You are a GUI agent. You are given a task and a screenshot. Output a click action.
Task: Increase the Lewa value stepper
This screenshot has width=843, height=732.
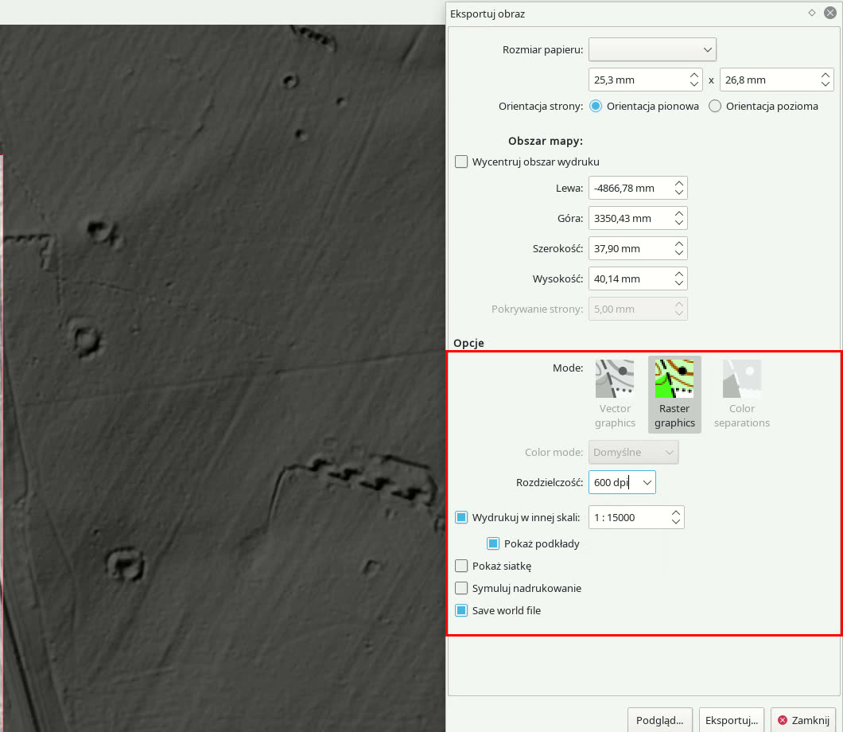[x=679, y=184]
